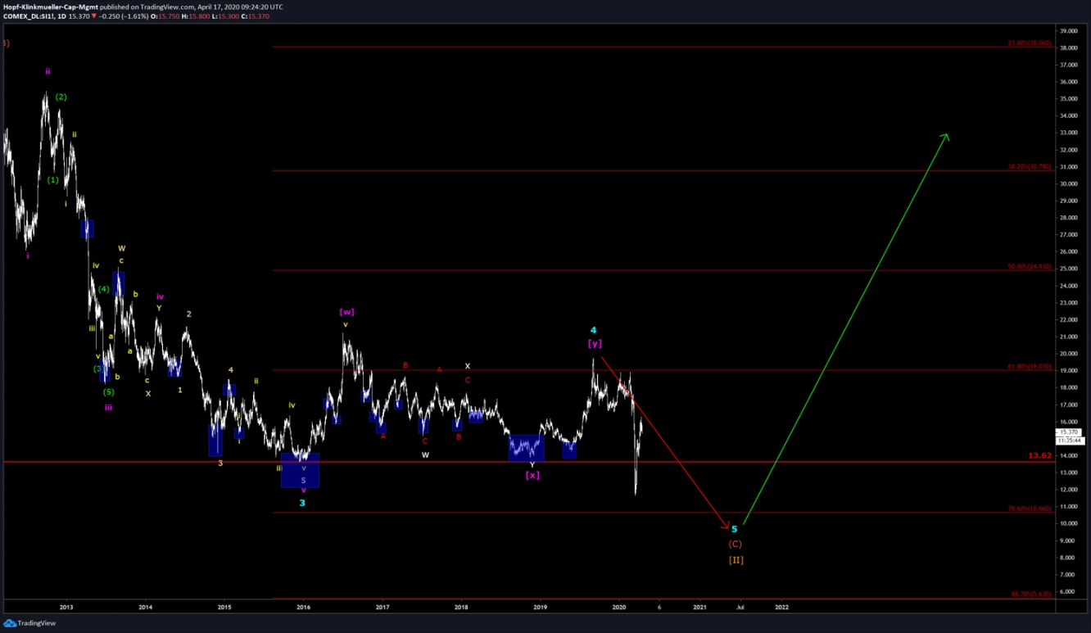
Task: Click the TradingView logo in bottom corner
Action: coord(29,623)
